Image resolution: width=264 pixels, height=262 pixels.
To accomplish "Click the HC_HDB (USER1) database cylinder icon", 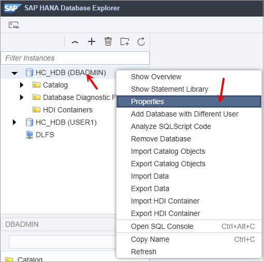I will [30, 122].
